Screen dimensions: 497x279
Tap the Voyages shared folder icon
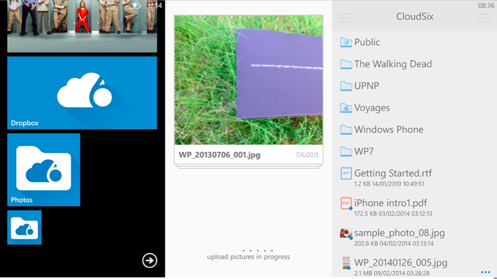[x=346, y=108]
